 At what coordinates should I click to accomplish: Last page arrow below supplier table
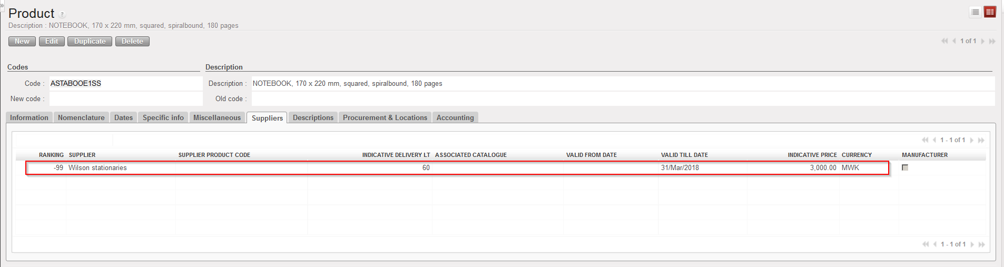click(981, 244)
